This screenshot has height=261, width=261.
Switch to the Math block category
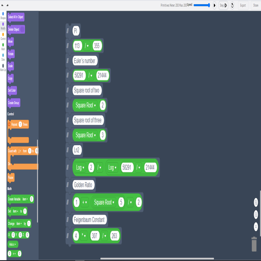point(3,46)
